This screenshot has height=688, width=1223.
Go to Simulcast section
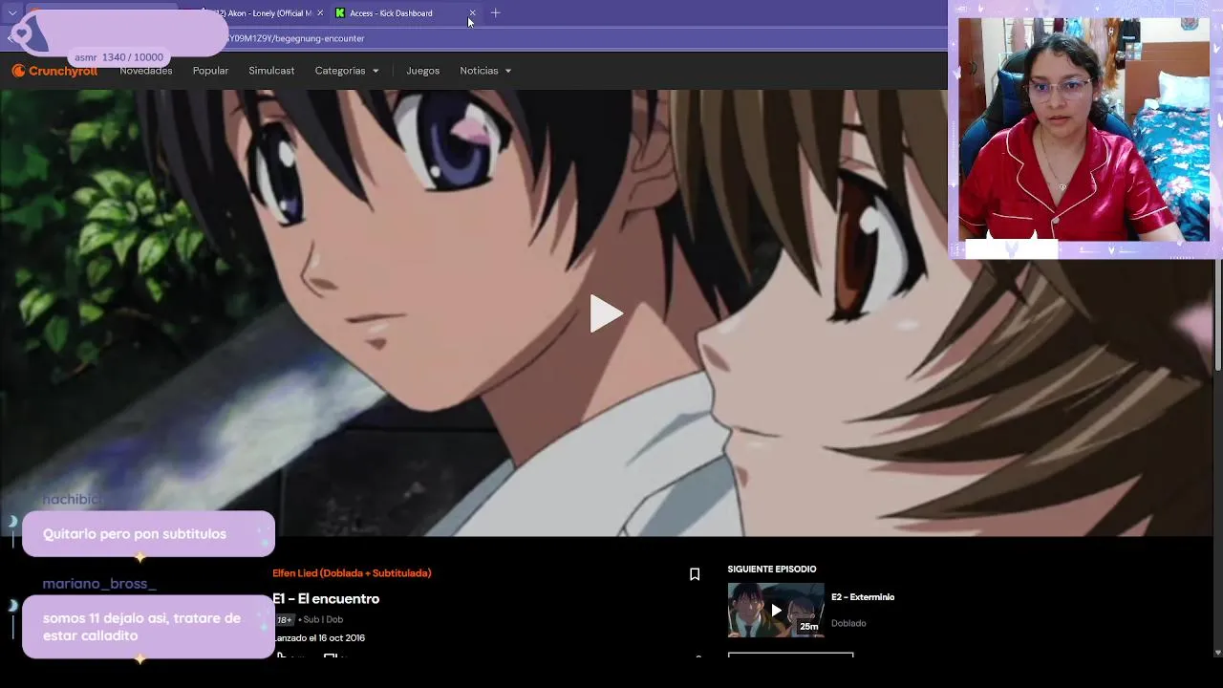click(x=271, y=71)
